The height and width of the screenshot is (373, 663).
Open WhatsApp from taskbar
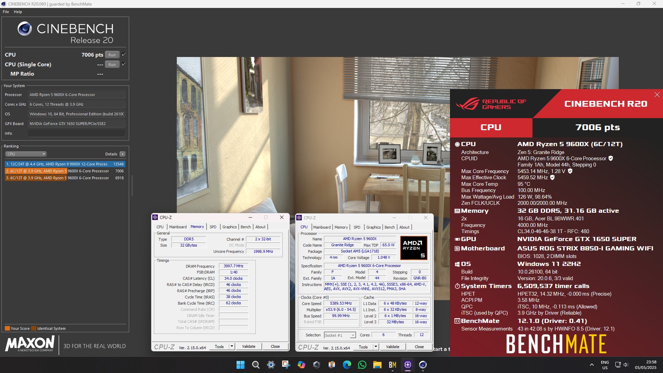pyautogui.click(x=362, y=365)
